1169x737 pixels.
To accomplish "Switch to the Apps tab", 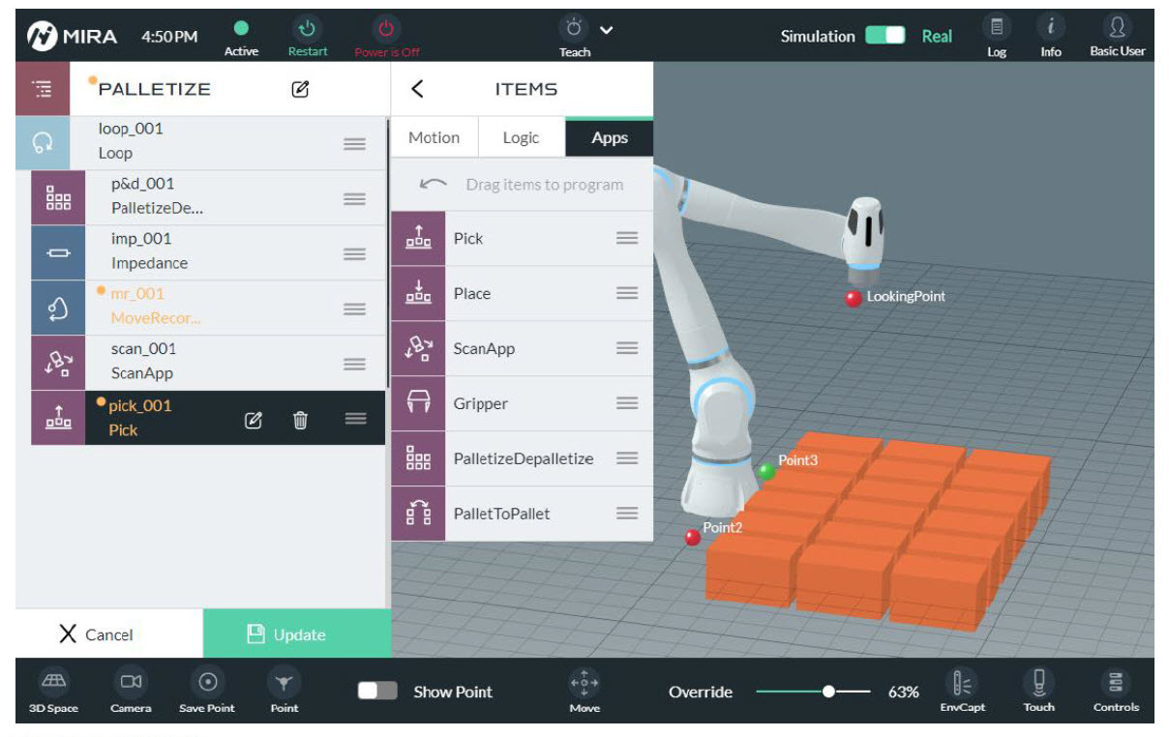I will [x=610, y=137].
